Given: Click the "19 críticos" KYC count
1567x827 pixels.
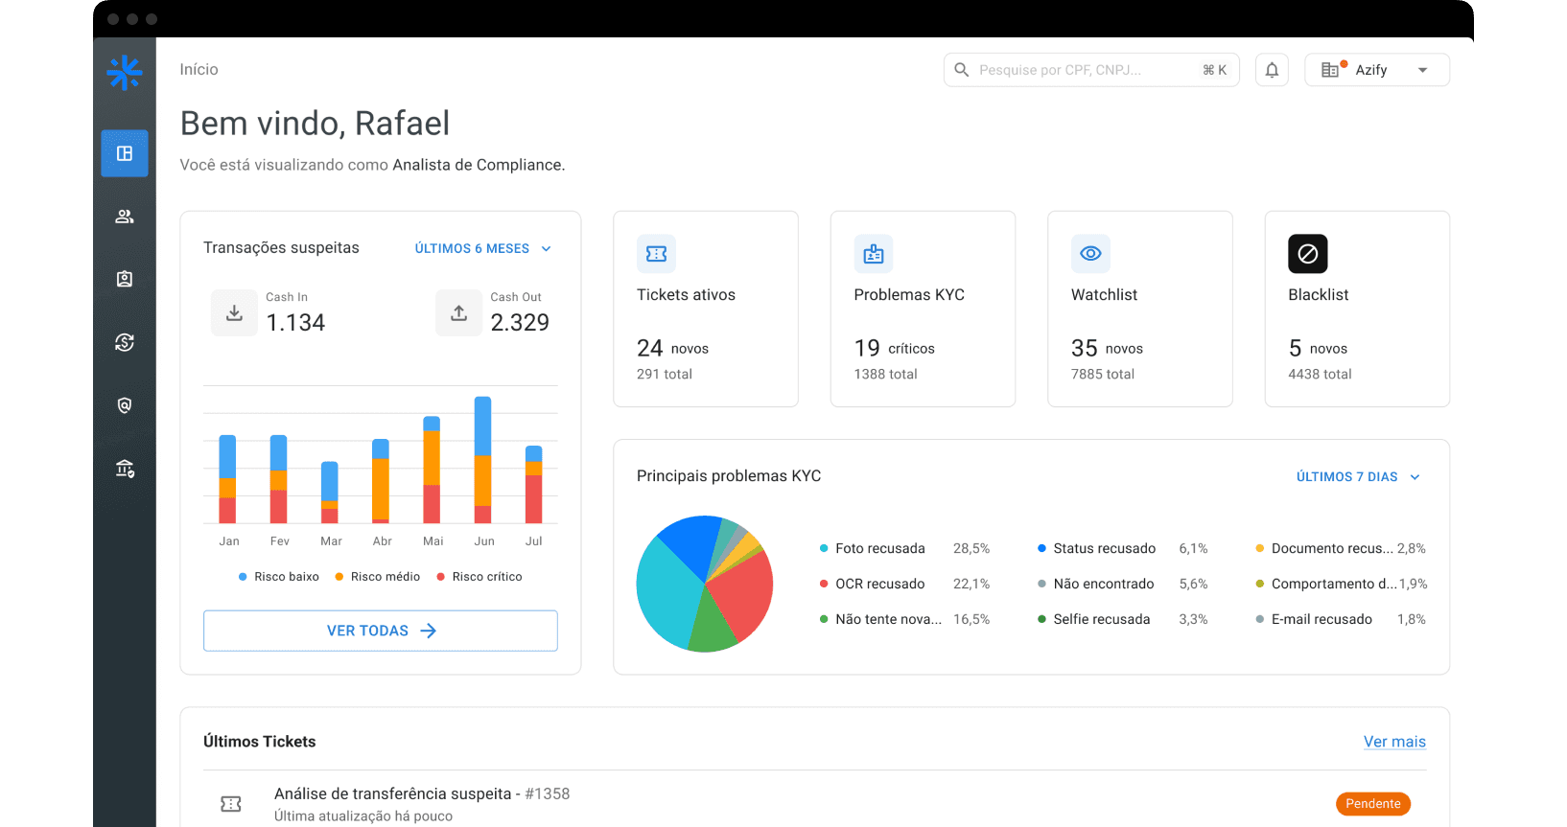Looking at the screenshot, I should (895, 348).
